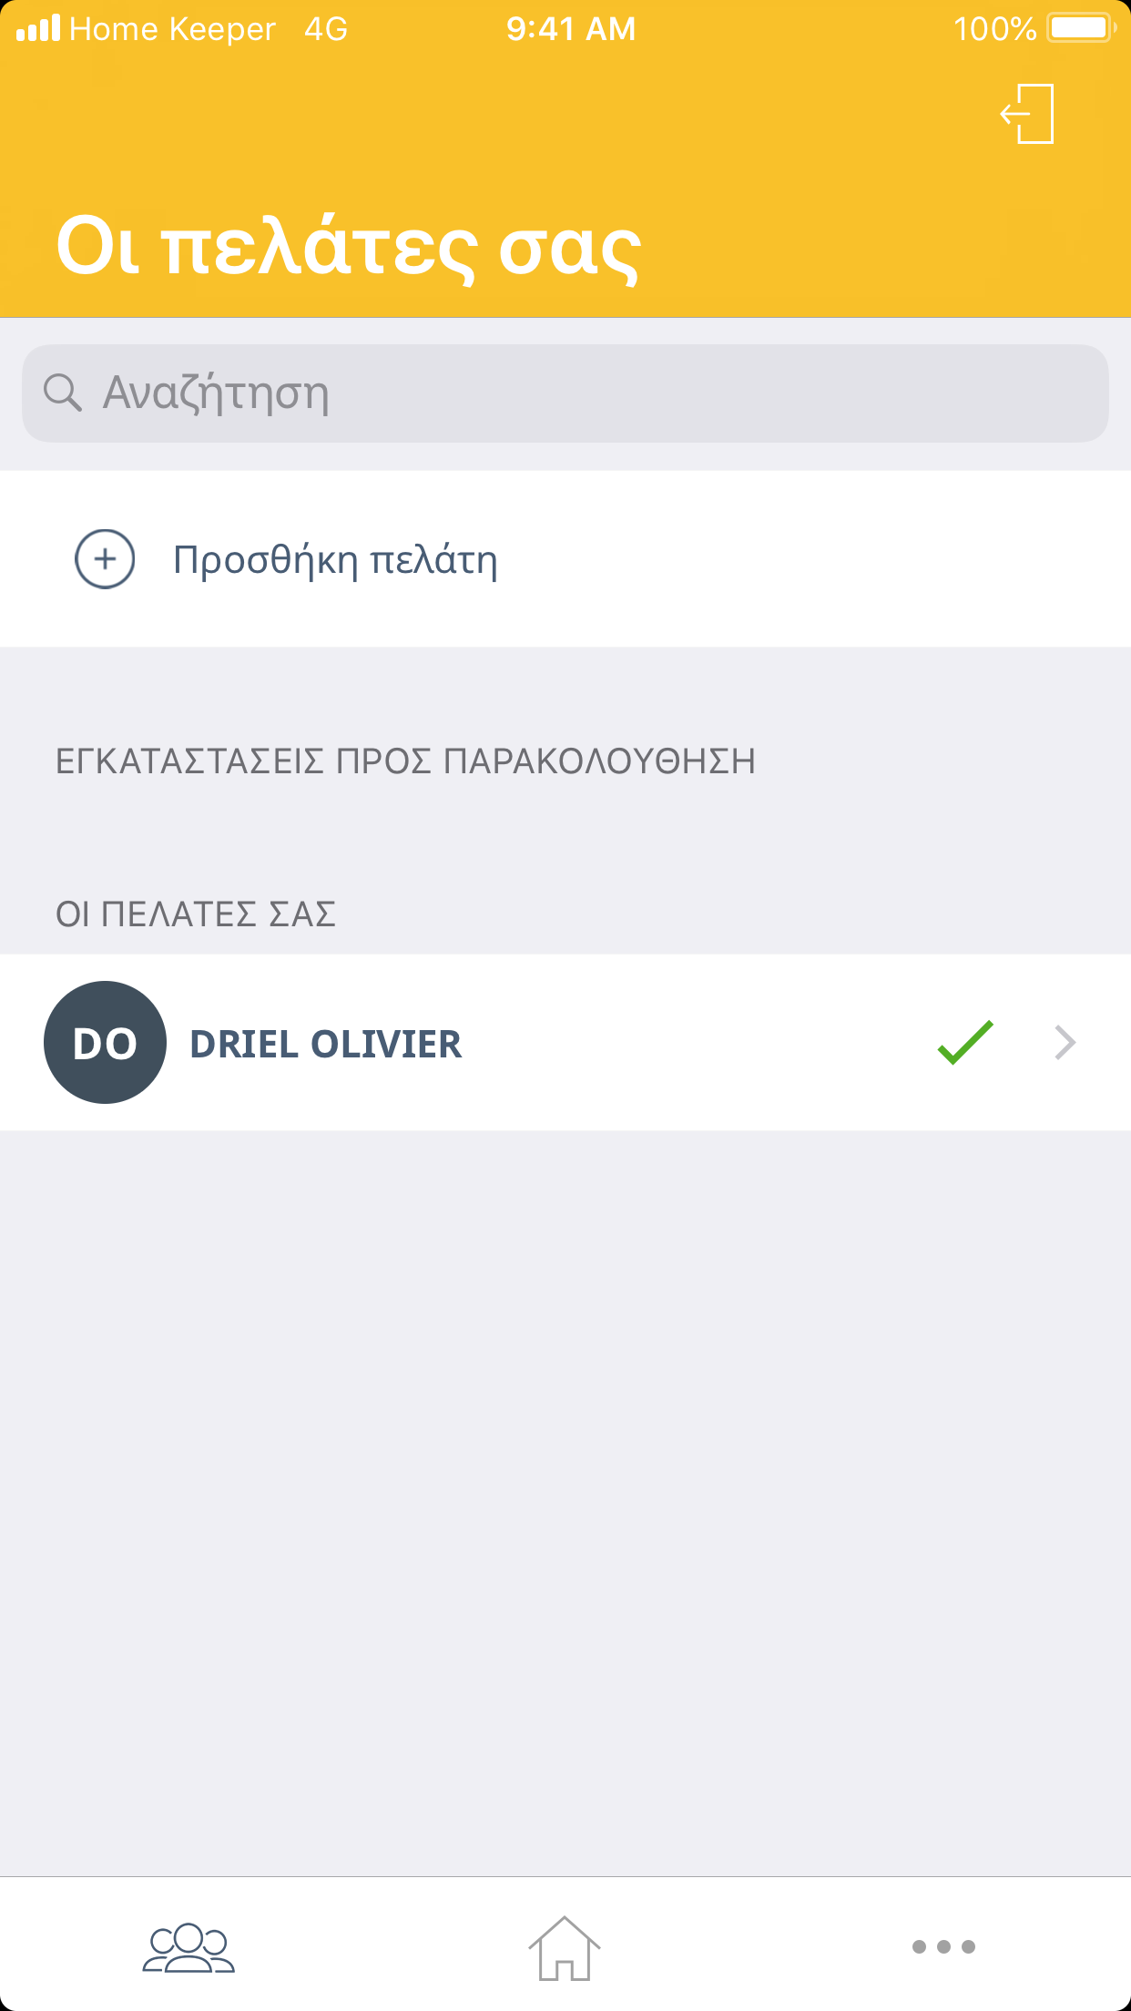Tap the 9:41 AM clock
Image resolution: width=1131 pixels, height=2011 pixels.
(571, 29)
